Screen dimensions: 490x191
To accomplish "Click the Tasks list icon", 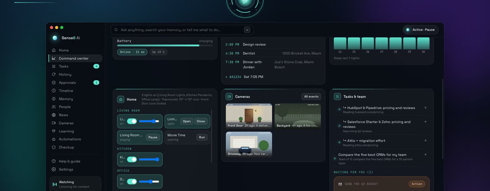I will [54, 67].
